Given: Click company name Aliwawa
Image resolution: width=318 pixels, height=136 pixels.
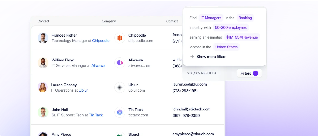Looking at the screenshot, I should pos(135,60).
